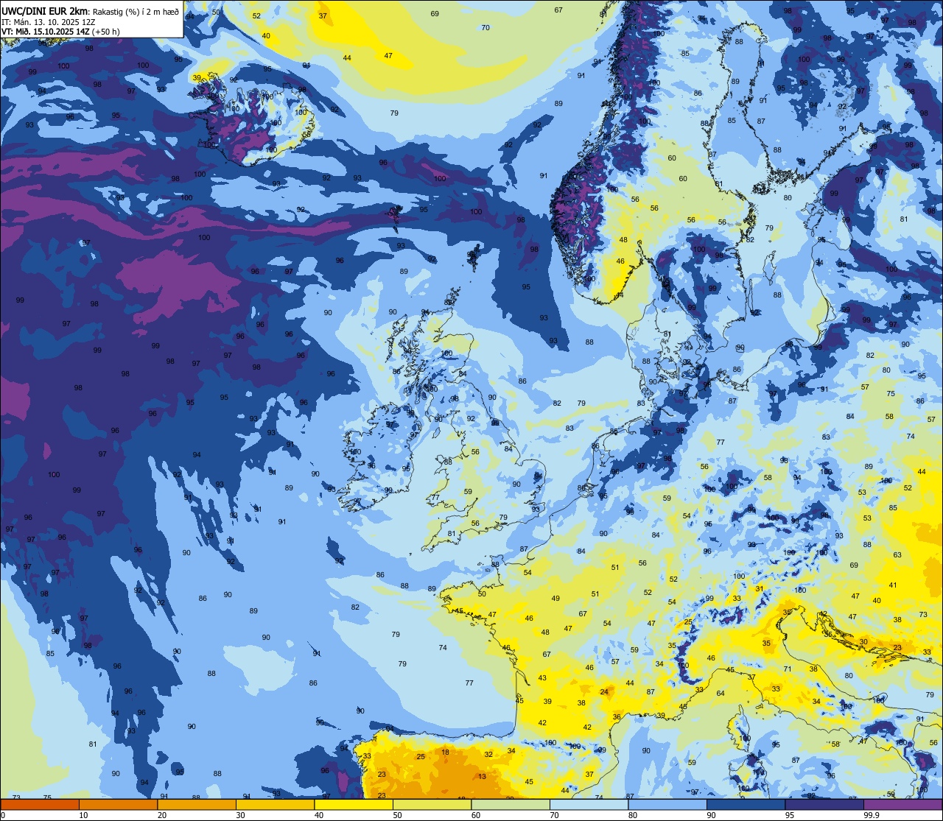Click the '(+50 h)' forecast offset text
Viewport: 943px width, 821px height.
(106, 32)
